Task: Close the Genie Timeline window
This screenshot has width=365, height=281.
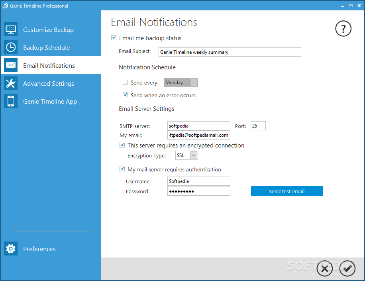Action: [359, 6]
